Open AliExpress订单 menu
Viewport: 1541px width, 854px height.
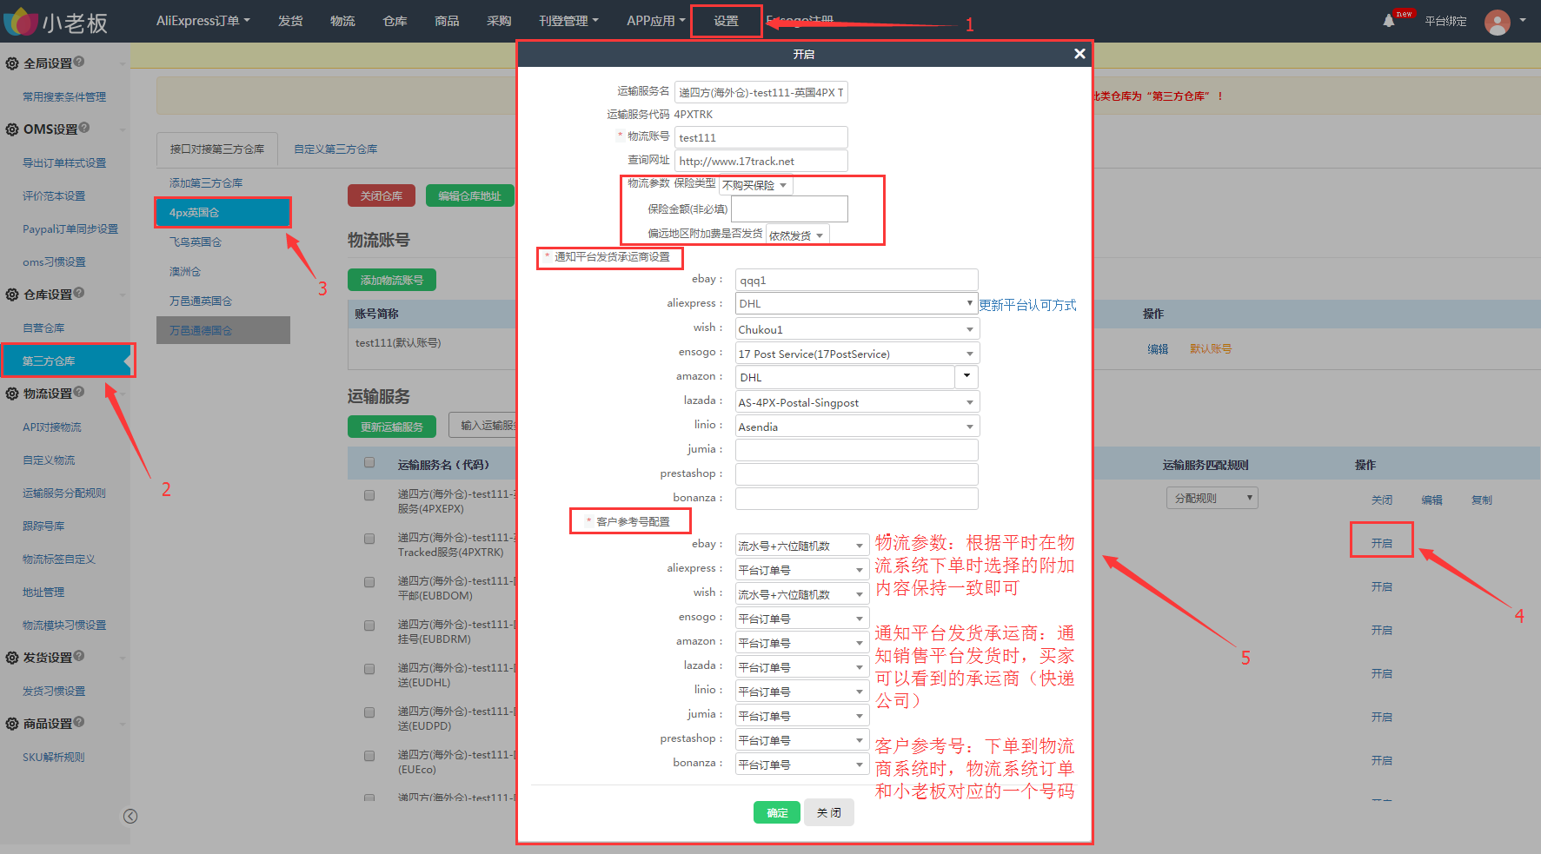(203, 21)
